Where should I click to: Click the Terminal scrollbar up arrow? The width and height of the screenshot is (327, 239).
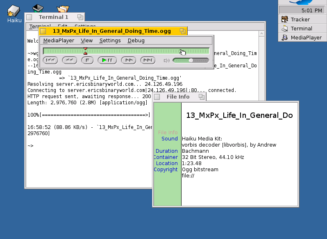pos(261,33)
